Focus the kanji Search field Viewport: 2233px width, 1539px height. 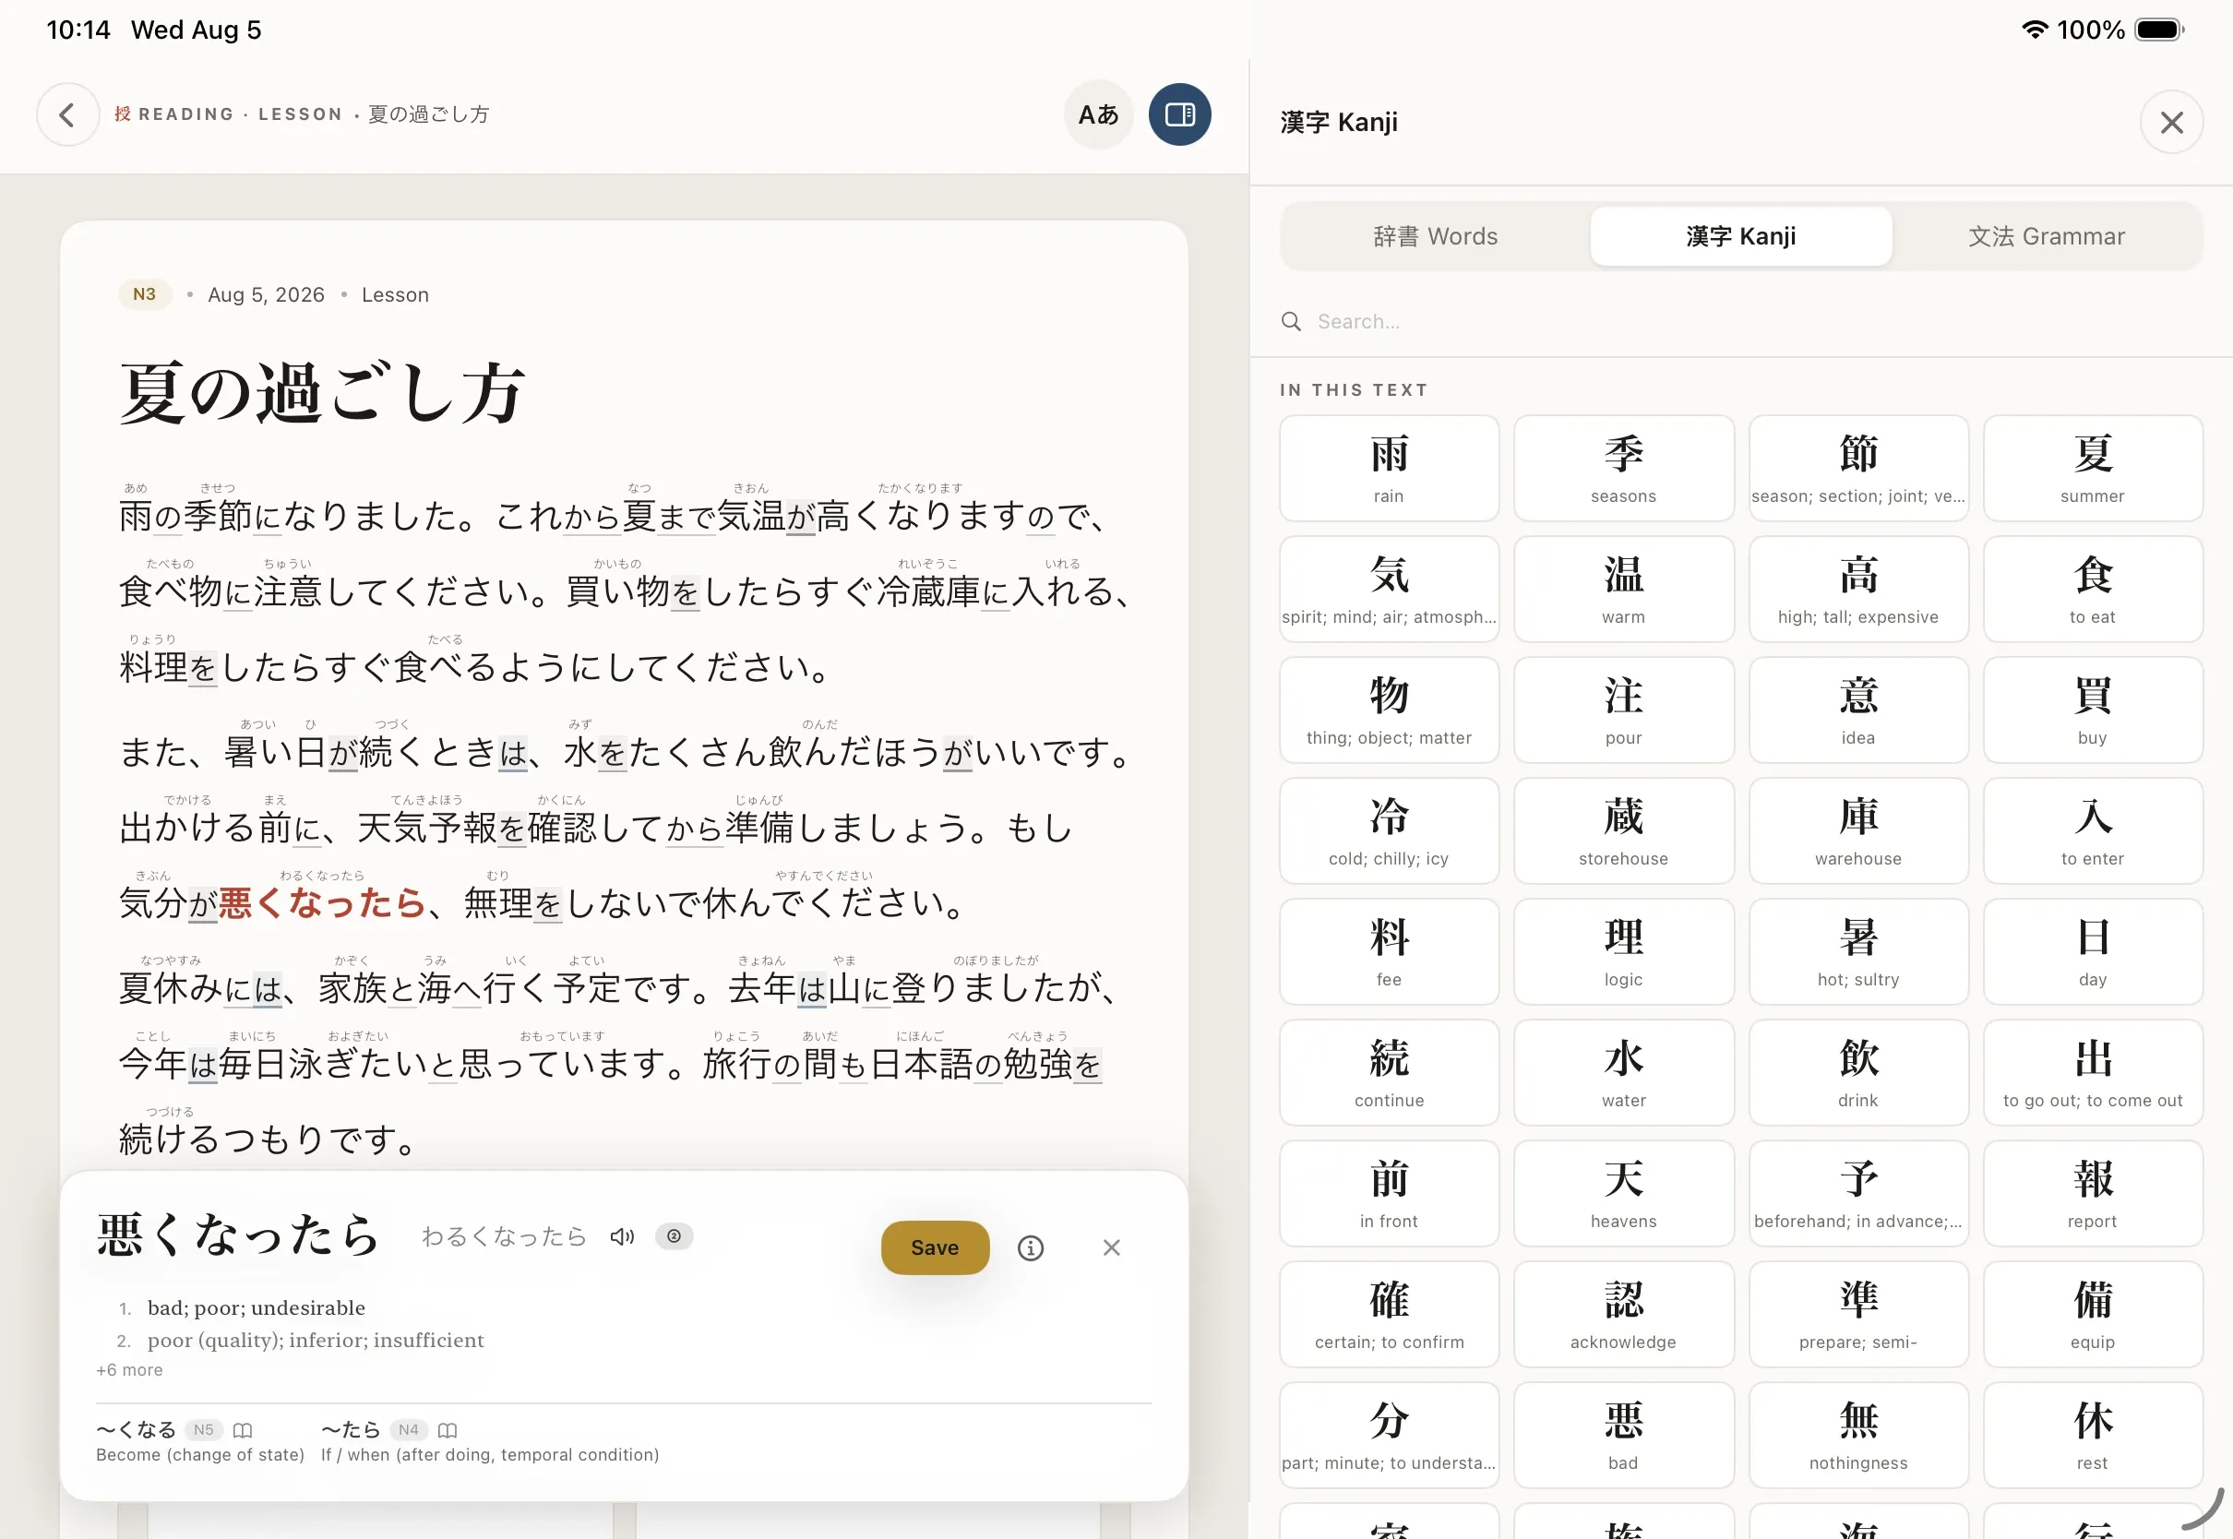1740,321
